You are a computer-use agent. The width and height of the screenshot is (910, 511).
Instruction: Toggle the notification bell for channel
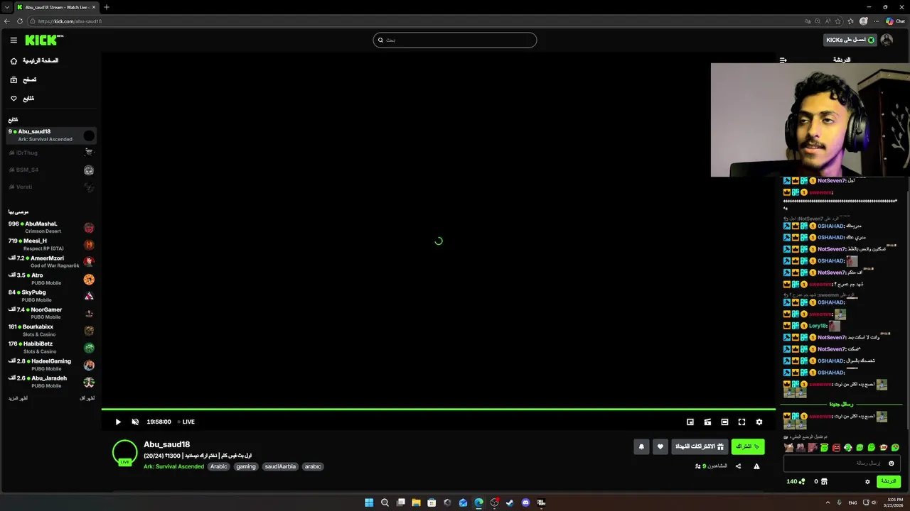click(x=641, y=446)
